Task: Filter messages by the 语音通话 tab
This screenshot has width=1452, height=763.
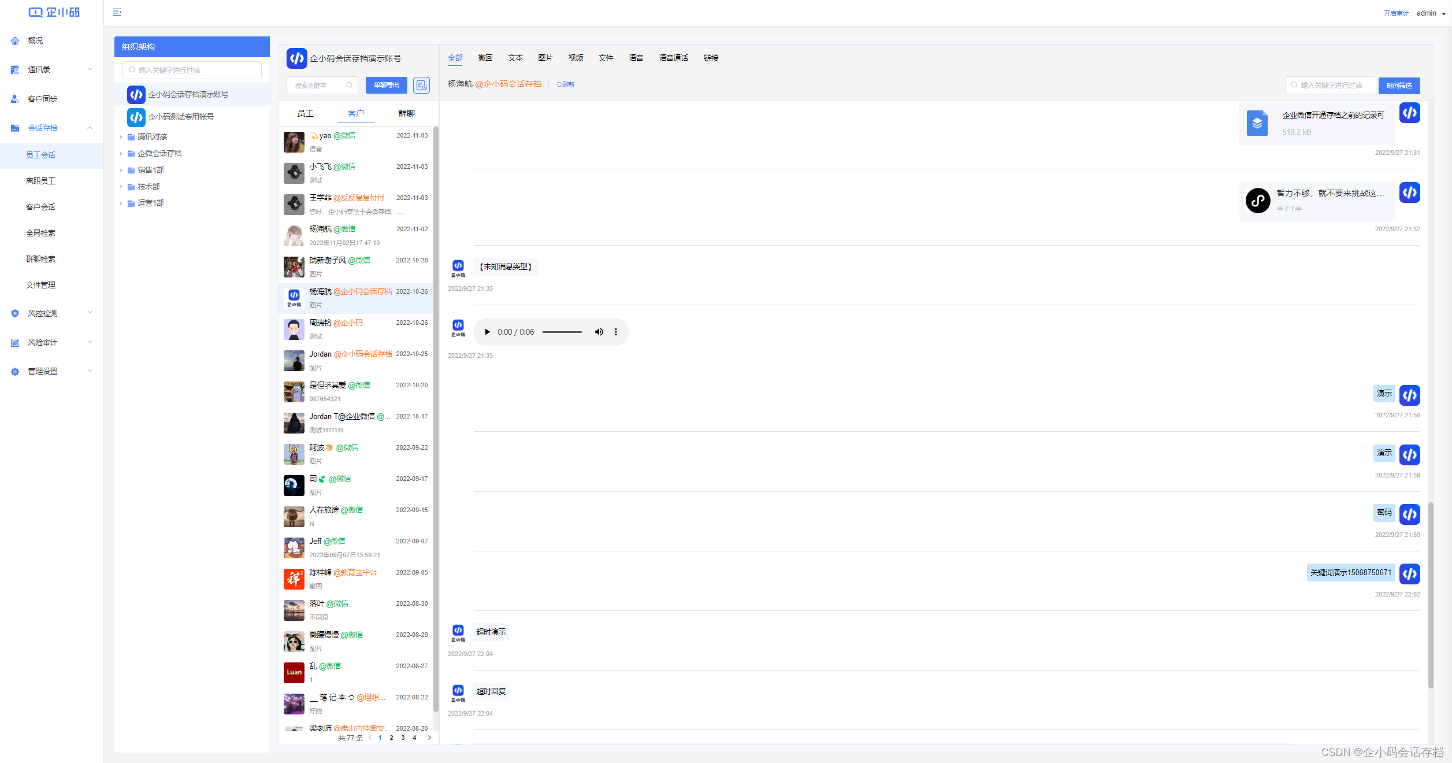Action: click(673, 58)
